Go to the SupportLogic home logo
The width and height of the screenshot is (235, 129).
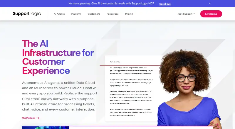(x=27, y=13)
